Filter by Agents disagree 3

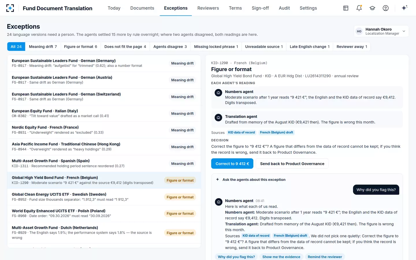click(170, 47)
